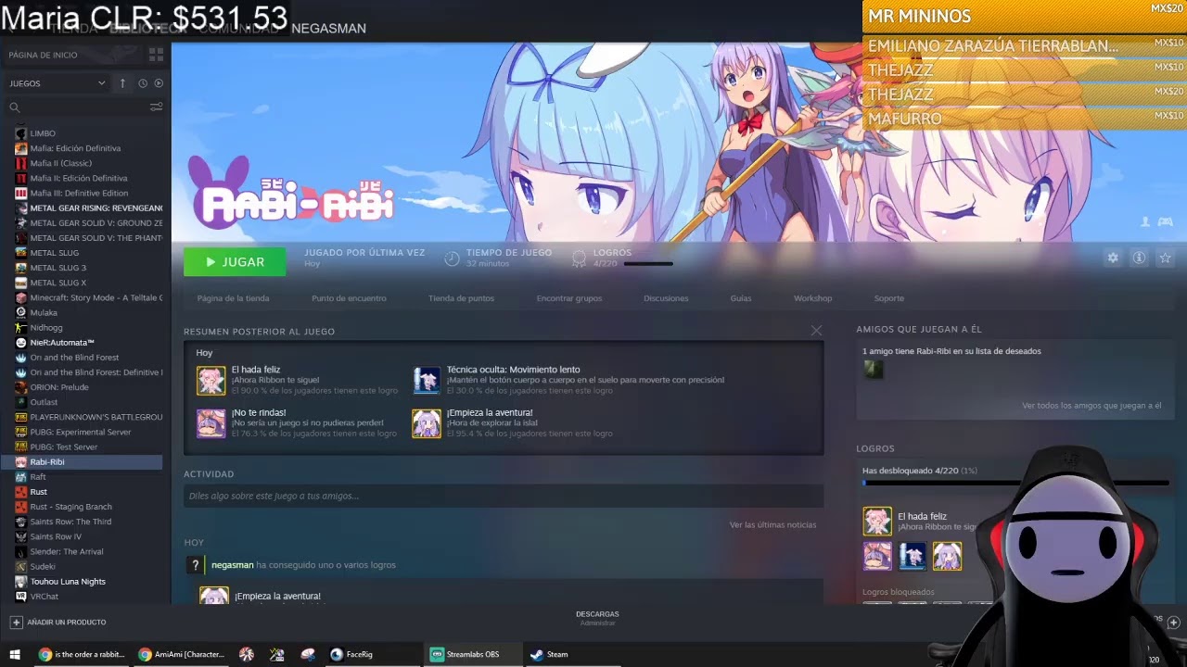Open Windows Start menu
Viewport: 1187px width, 667px height.
(x=15, y=654)
